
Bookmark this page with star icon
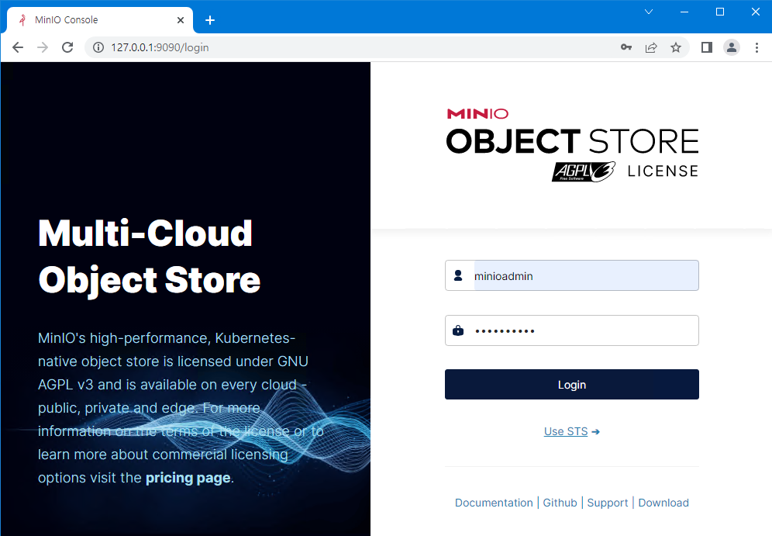point(676,47)
